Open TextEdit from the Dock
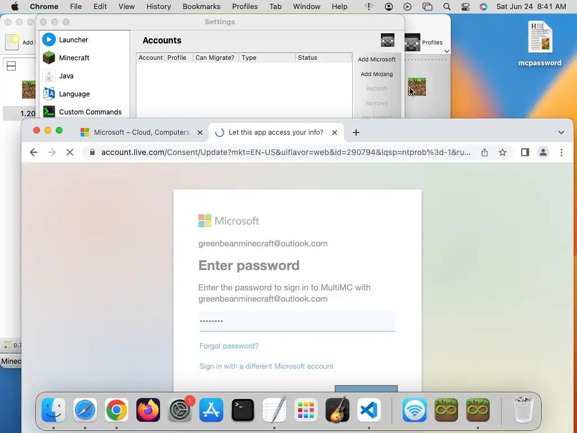This screenshot has width=577, height=433. (274, 410)
